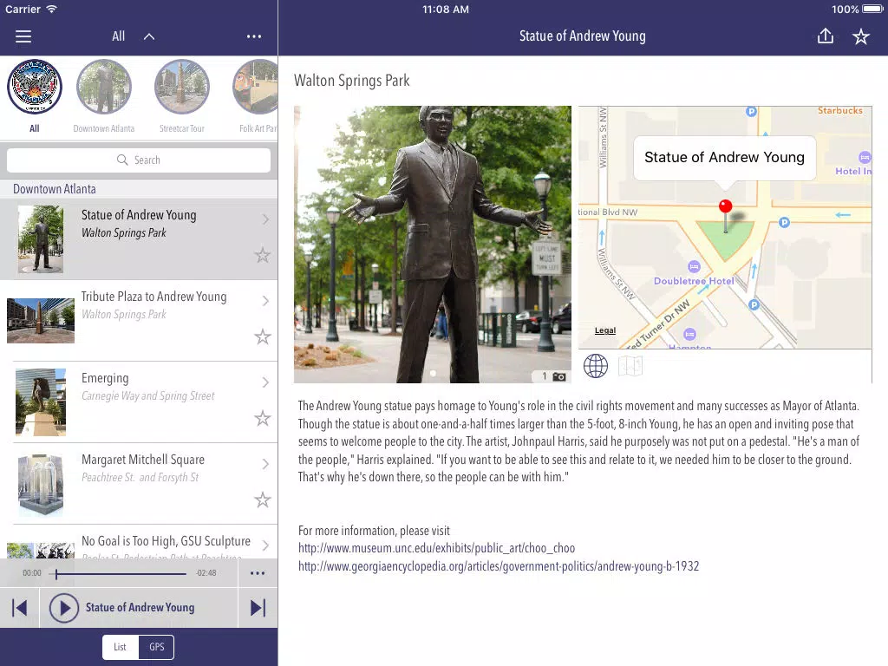Viewport: 888px width, 666px height.
Task: Open audio player more options dots
Action: click(x=258, y=573)
